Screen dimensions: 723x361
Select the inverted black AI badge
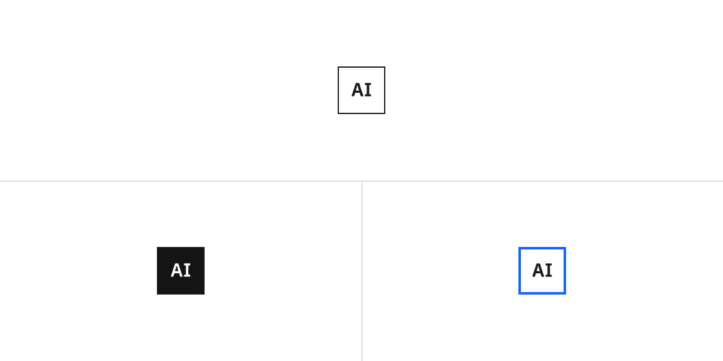[181, 271]
